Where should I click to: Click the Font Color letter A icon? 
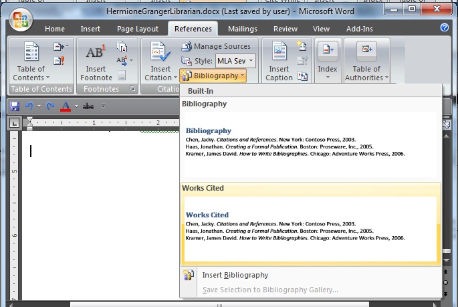[x=66, y=106]
